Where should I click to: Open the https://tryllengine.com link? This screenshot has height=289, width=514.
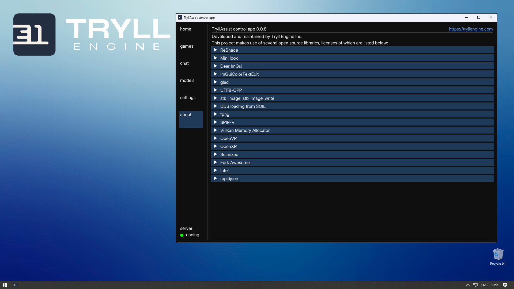(471, 29)
